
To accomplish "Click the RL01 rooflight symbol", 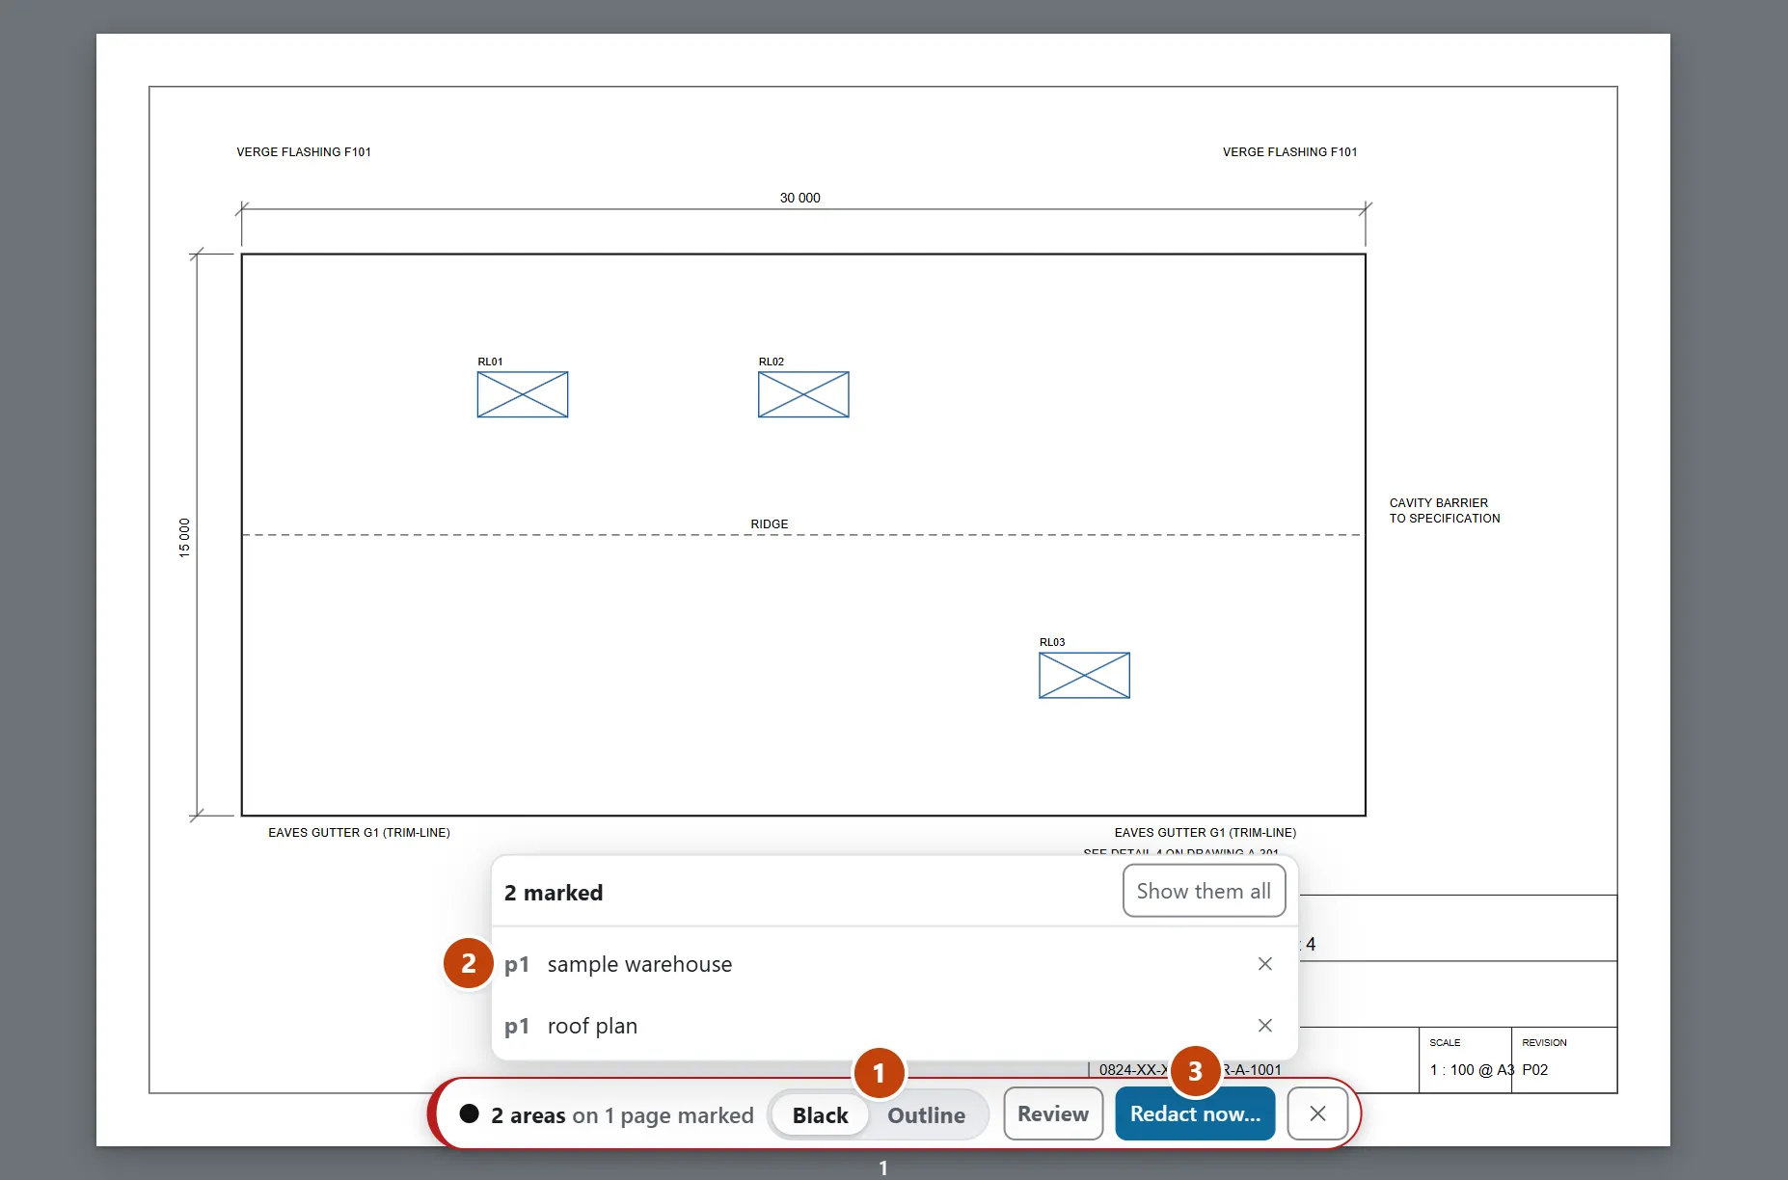I will pos(523,394).
